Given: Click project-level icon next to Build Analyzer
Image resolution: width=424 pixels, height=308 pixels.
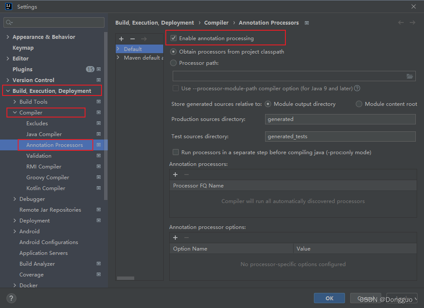Looking at the screenshot, I should pos(99,264).
